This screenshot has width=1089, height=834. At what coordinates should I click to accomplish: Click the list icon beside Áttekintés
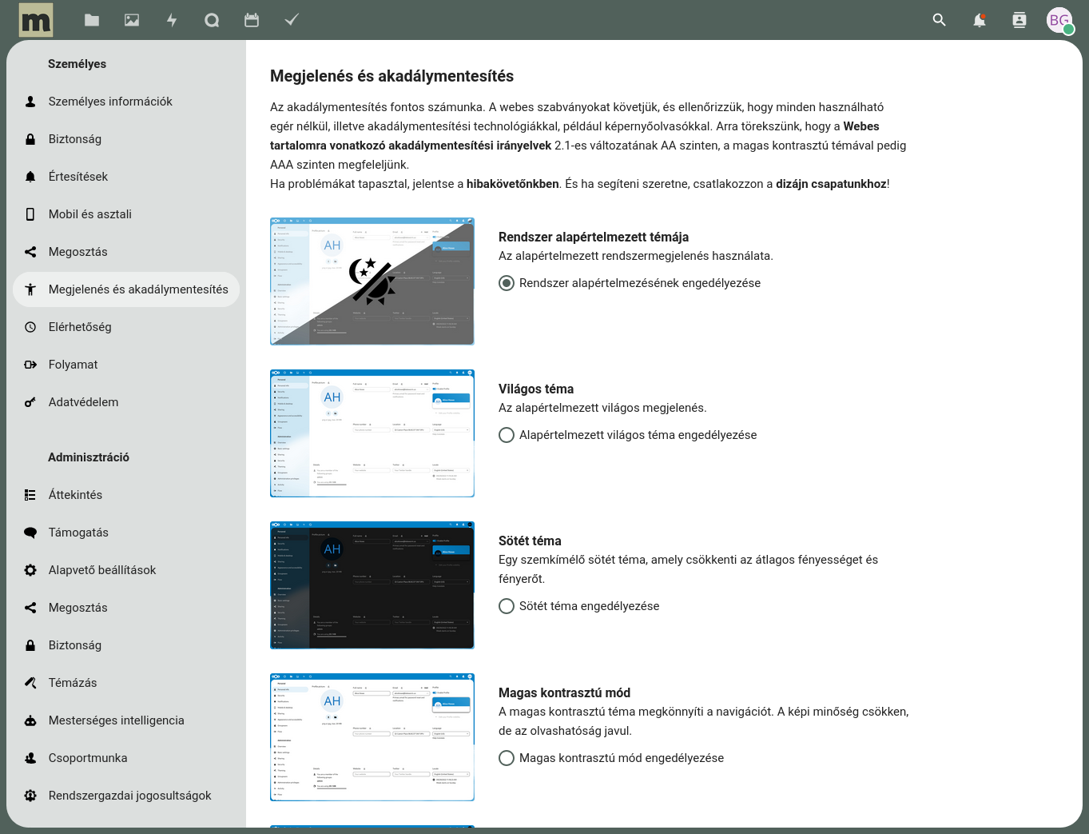tap(30, 495)
